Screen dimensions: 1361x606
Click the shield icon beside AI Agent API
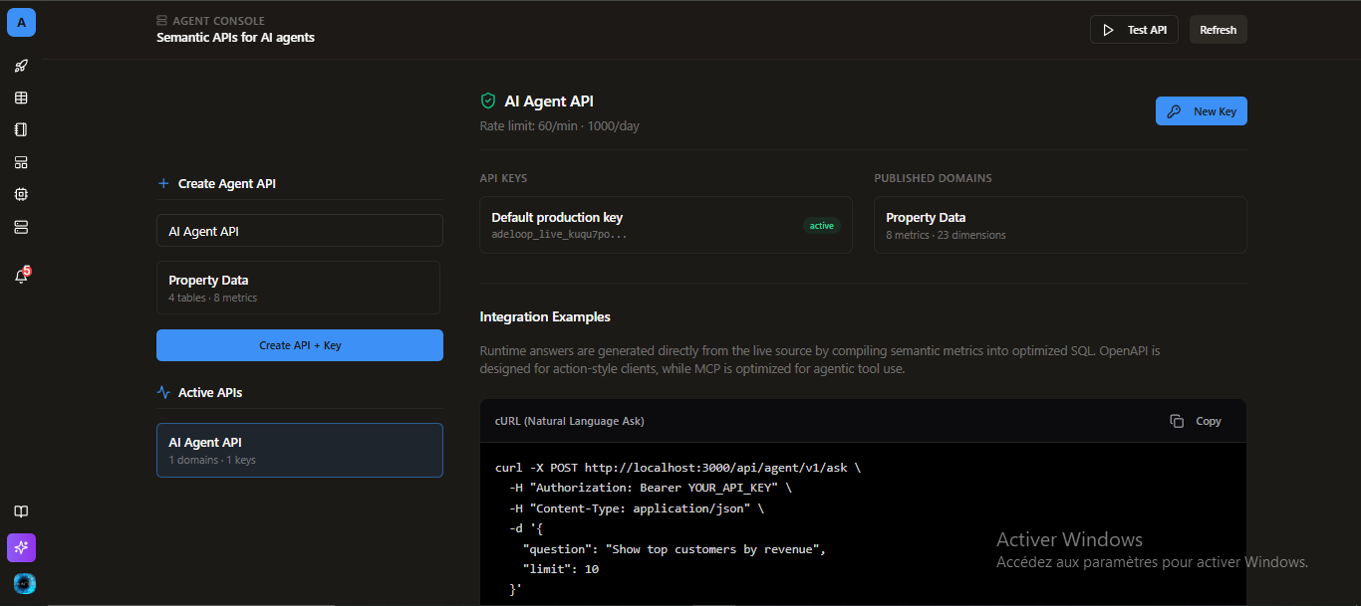tap(488, 101)
